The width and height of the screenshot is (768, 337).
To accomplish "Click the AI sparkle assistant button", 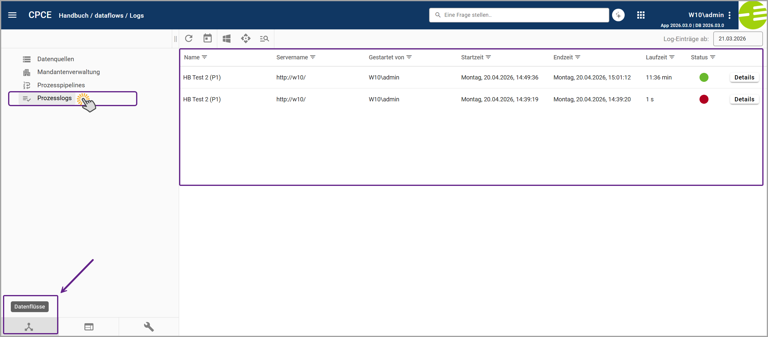I will pyautogui.click(x=618, y=15).
